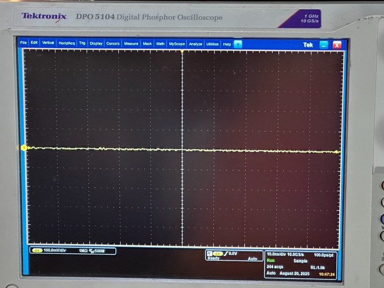Screen dimensions: 384x288
Task: Open the Edit menu
Action: (34, 43)
